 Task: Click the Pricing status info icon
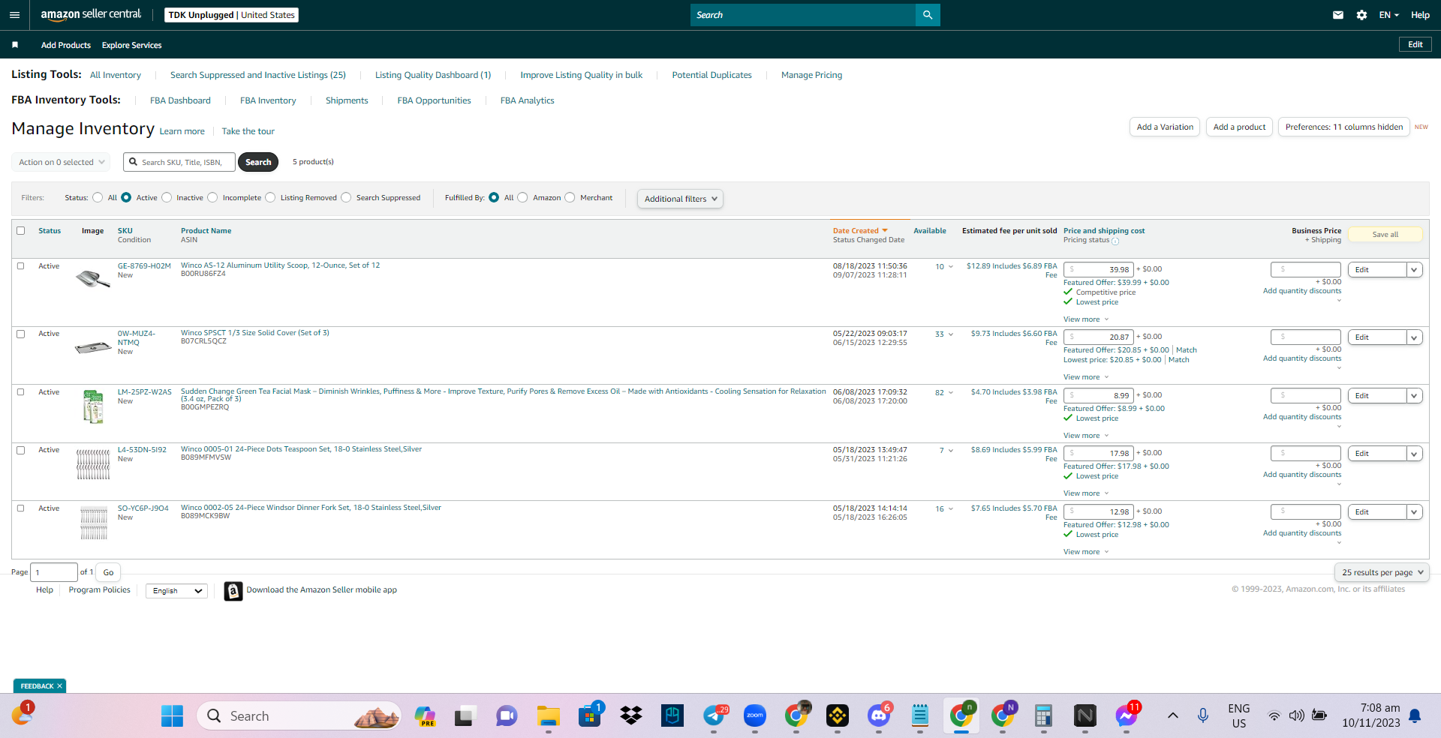point(1115,241)
